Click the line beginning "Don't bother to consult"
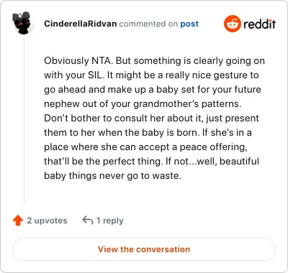288x273 pixels. point(151,119)
